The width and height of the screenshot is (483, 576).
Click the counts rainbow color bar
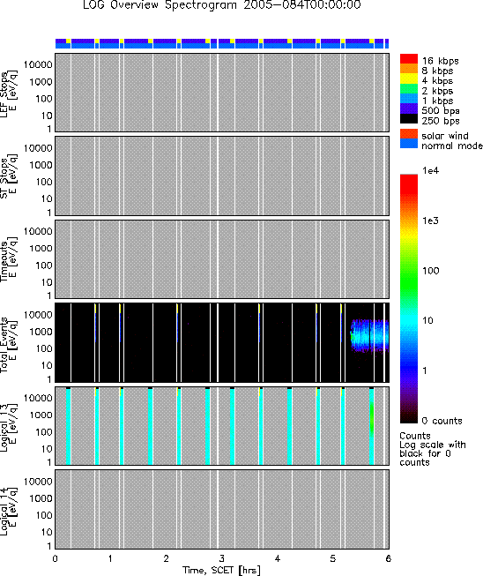[409, 299]
